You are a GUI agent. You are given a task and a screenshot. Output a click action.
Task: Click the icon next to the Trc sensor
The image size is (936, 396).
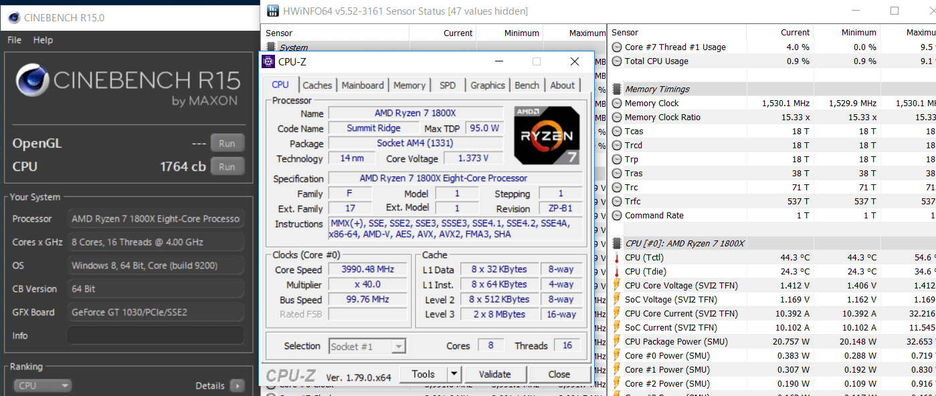[617, 188]
